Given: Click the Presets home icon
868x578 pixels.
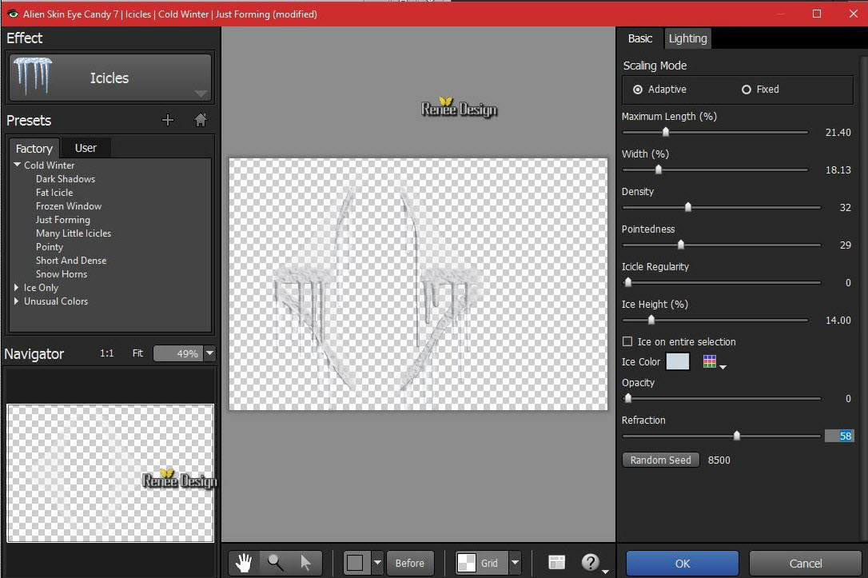Looking at the screenshot, I should pyautogui.click(x=201, y=120).
